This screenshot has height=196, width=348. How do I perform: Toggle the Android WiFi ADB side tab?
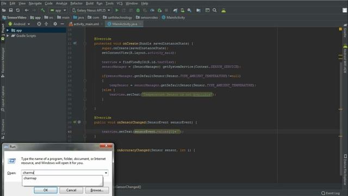(345, 59)
